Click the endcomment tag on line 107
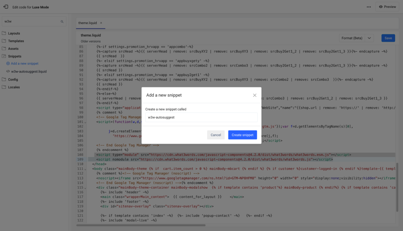The width and height of the screenshot is (403, 231). [x=112, y=150]
